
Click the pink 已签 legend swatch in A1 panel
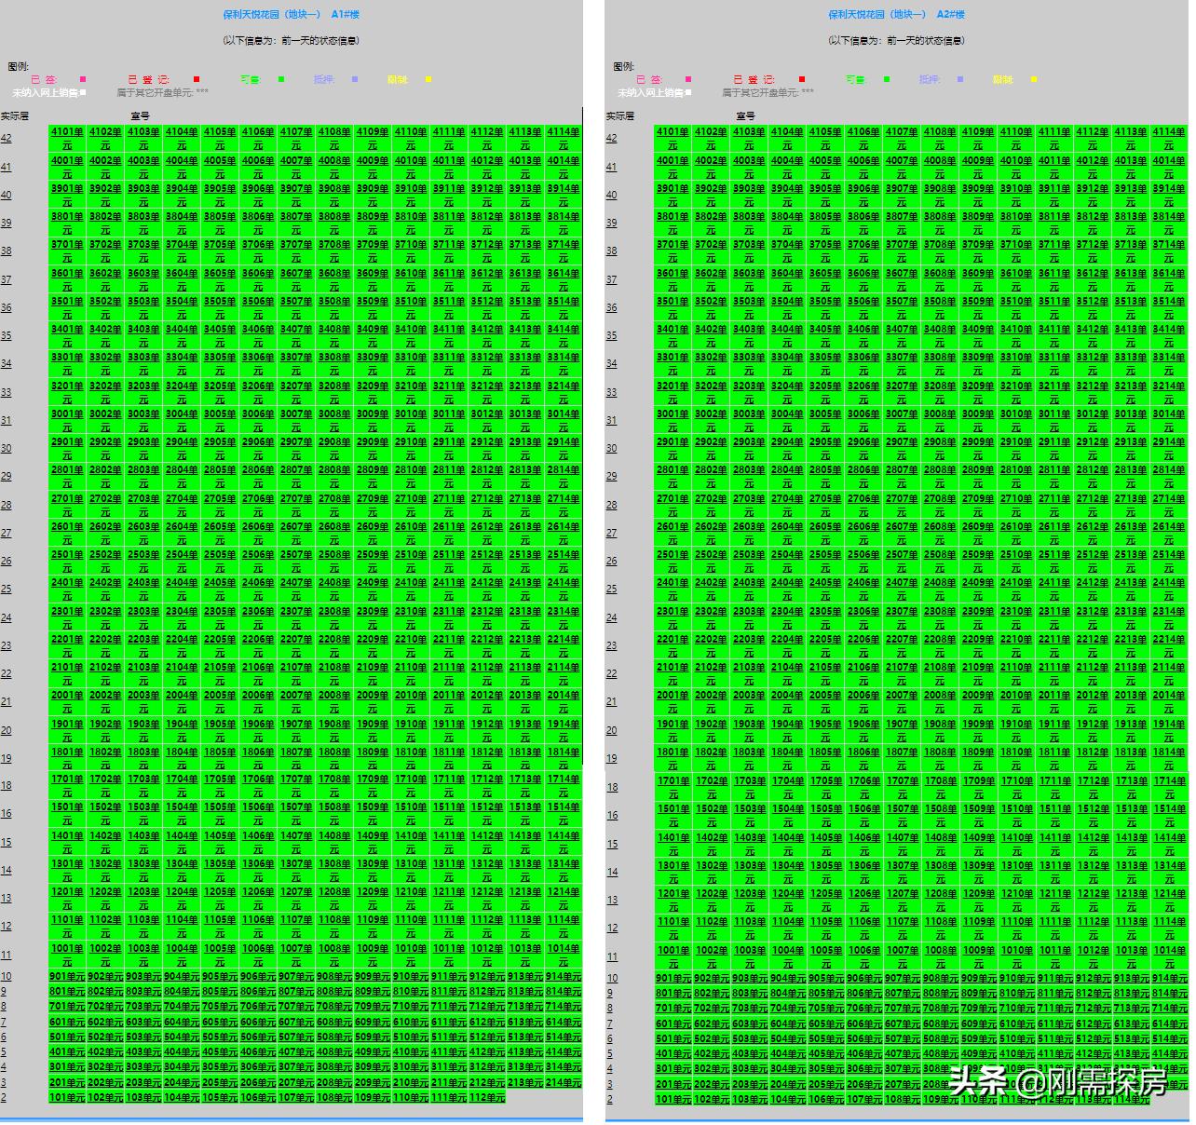click(x=83, y=79)
